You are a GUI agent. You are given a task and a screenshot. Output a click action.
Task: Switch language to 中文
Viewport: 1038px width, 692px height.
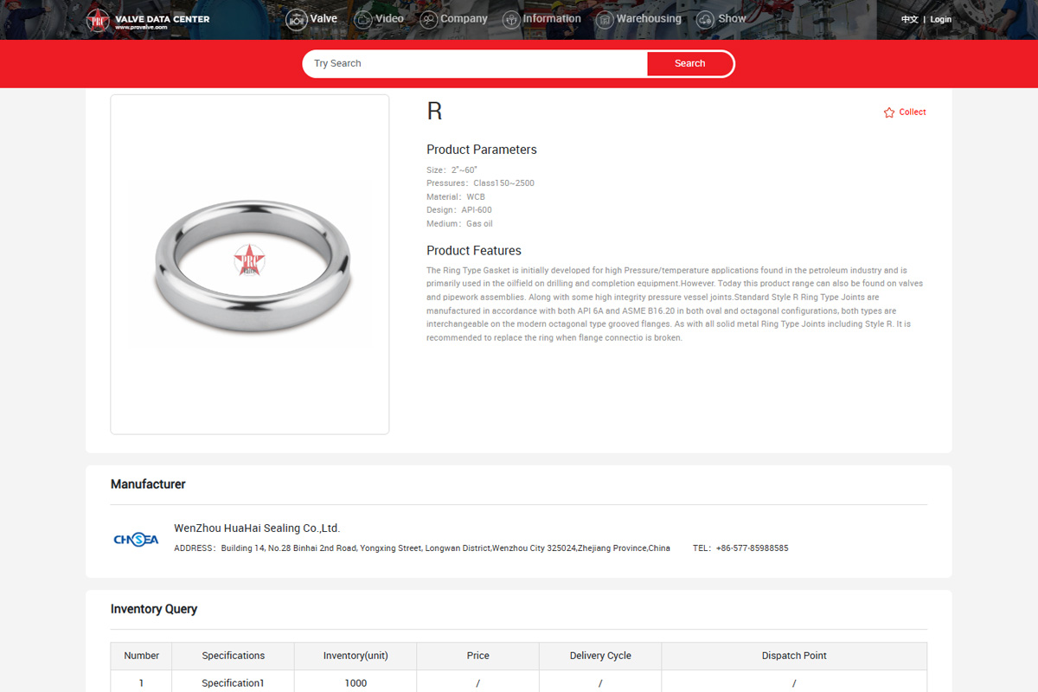[x=909, y=19]
